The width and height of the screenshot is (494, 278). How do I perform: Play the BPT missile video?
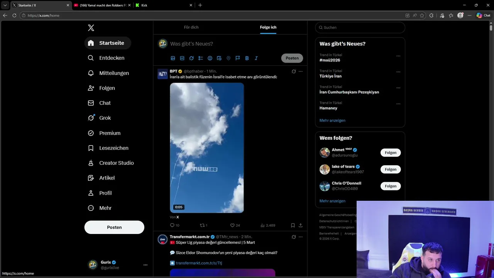click(207, 148)
